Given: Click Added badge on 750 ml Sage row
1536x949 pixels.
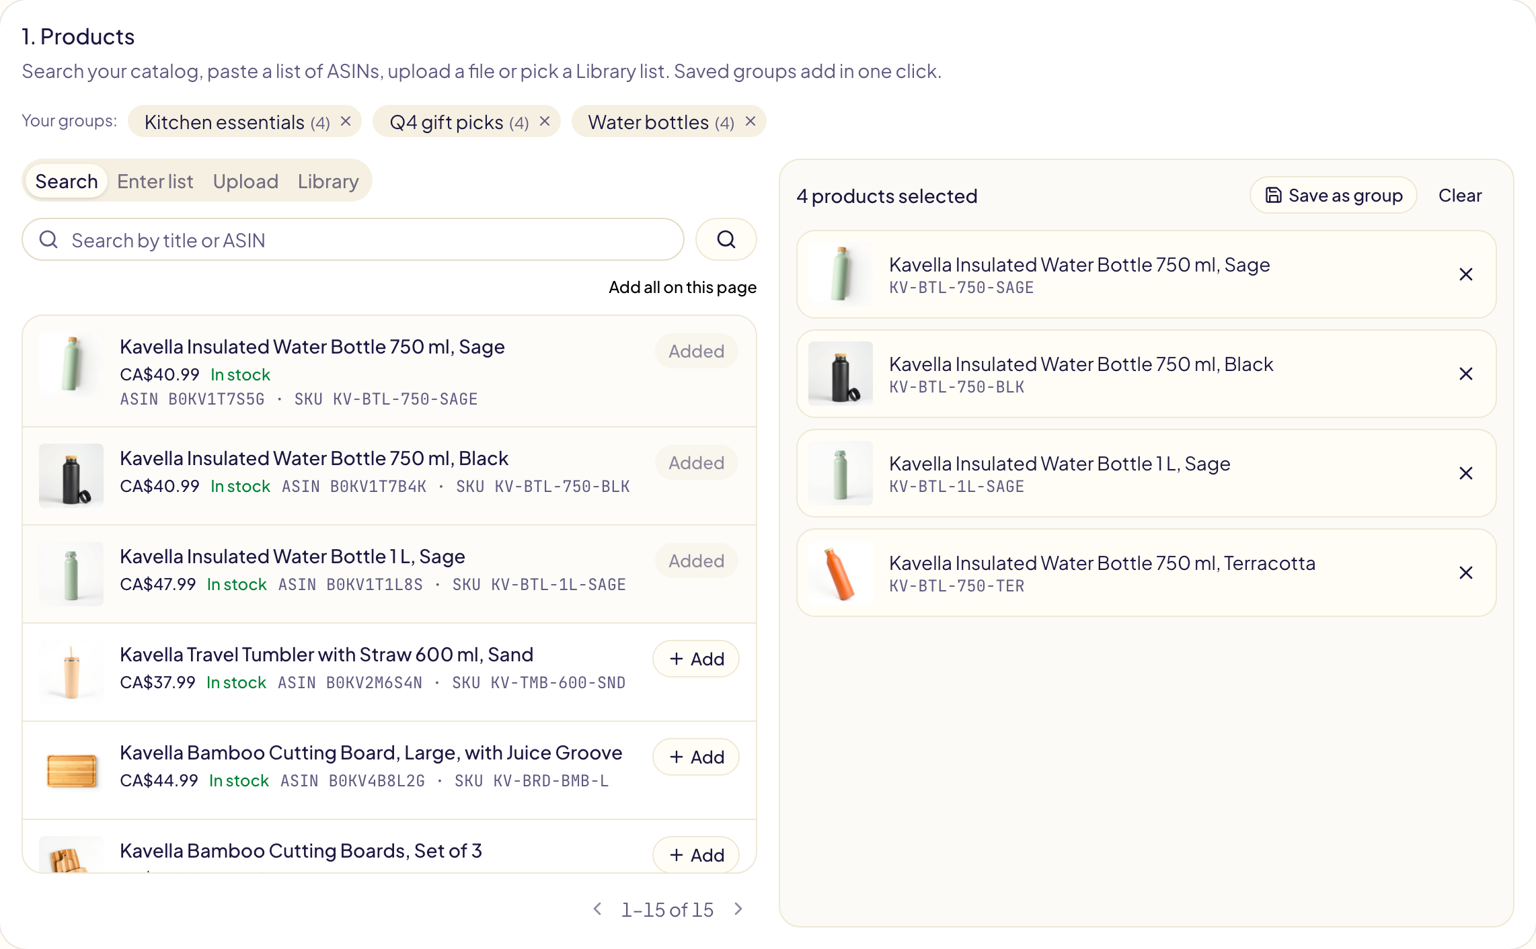Looking at the screenshot, I should click(696, 351).
